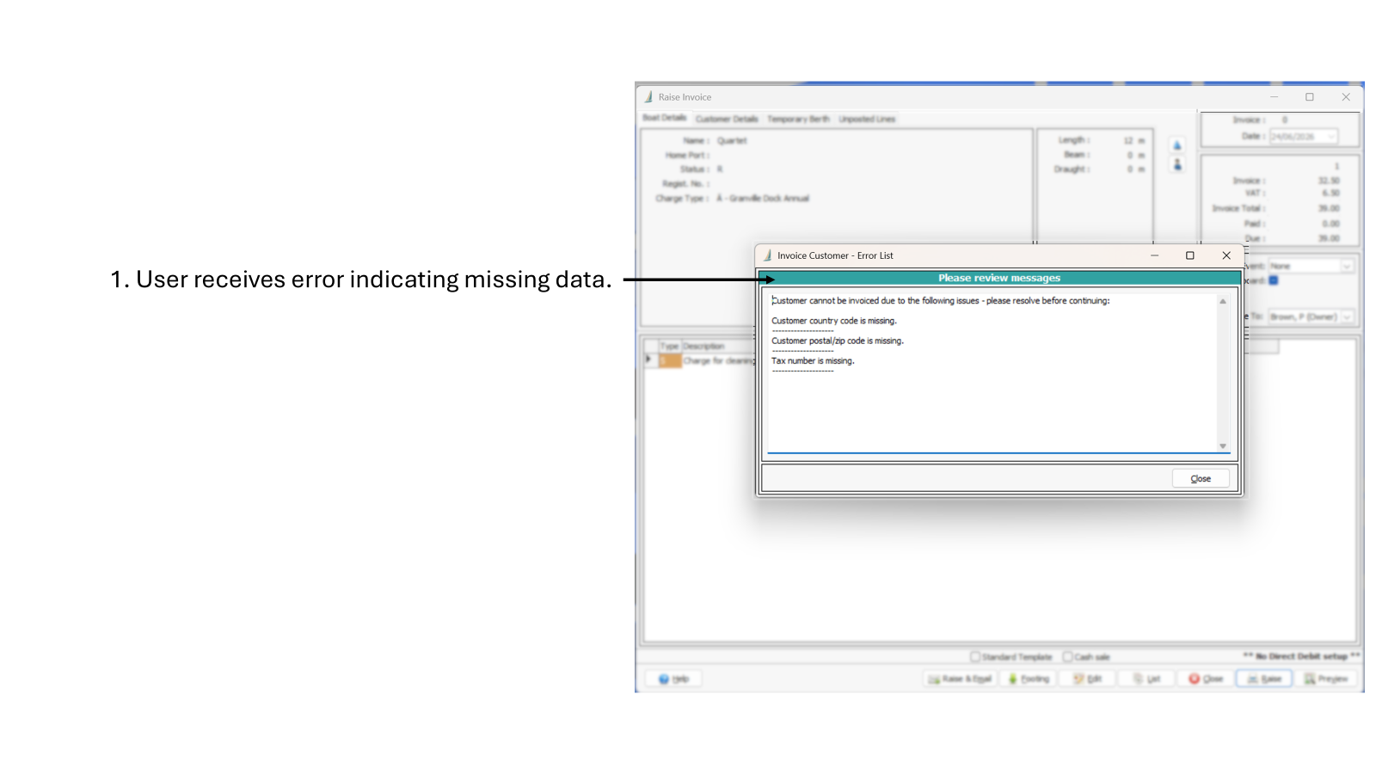Image resolution: width=1376 pixels, height=774 pixels.
Task: Click the sailboat icon in the dialog title
Action: click(x=767, y=255)
